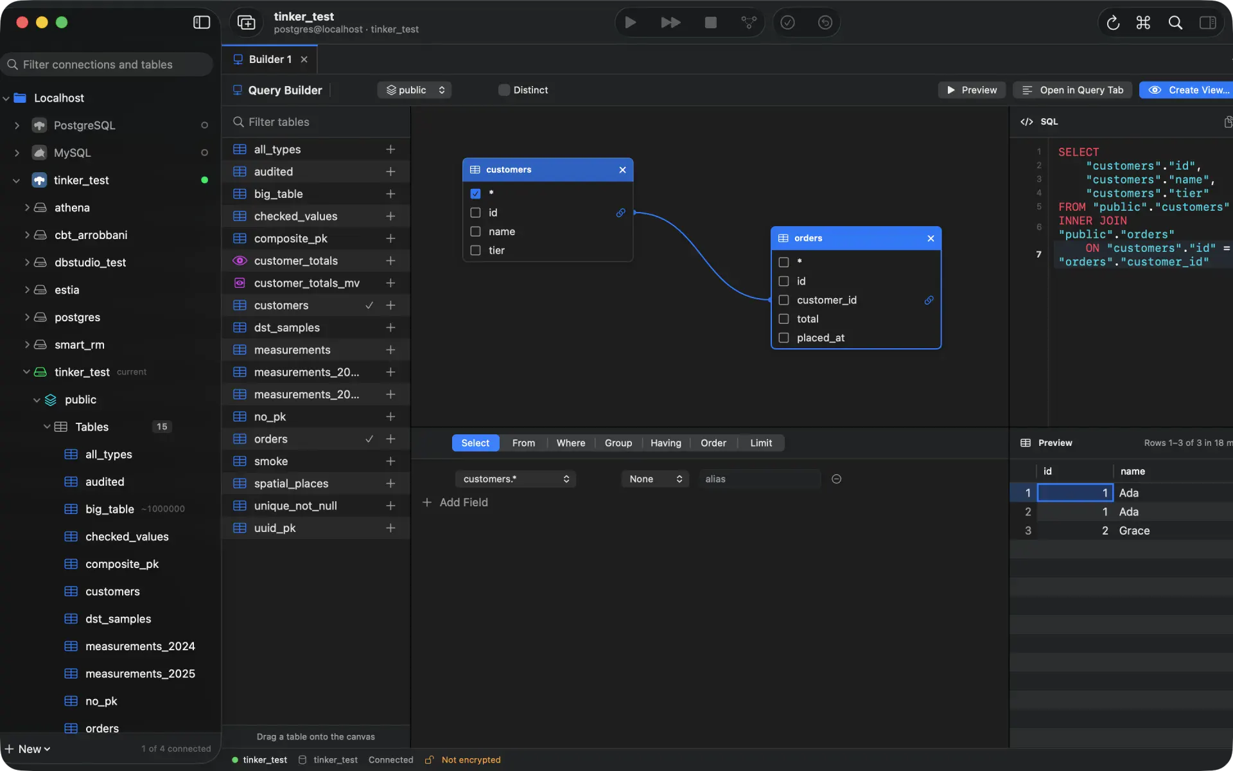This screenshot has height=771, width=1233.
Task: Add smoke table with plus icon
Action: (390, 461)
